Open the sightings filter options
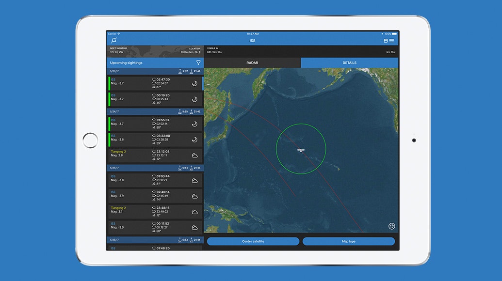502x281 pixels. 198,62
